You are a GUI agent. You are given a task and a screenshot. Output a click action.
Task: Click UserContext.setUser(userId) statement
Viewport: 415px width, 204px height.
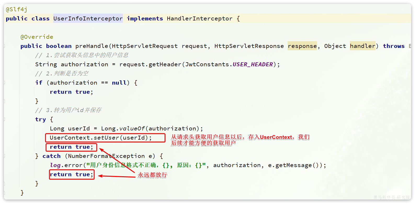pos(101,138)
